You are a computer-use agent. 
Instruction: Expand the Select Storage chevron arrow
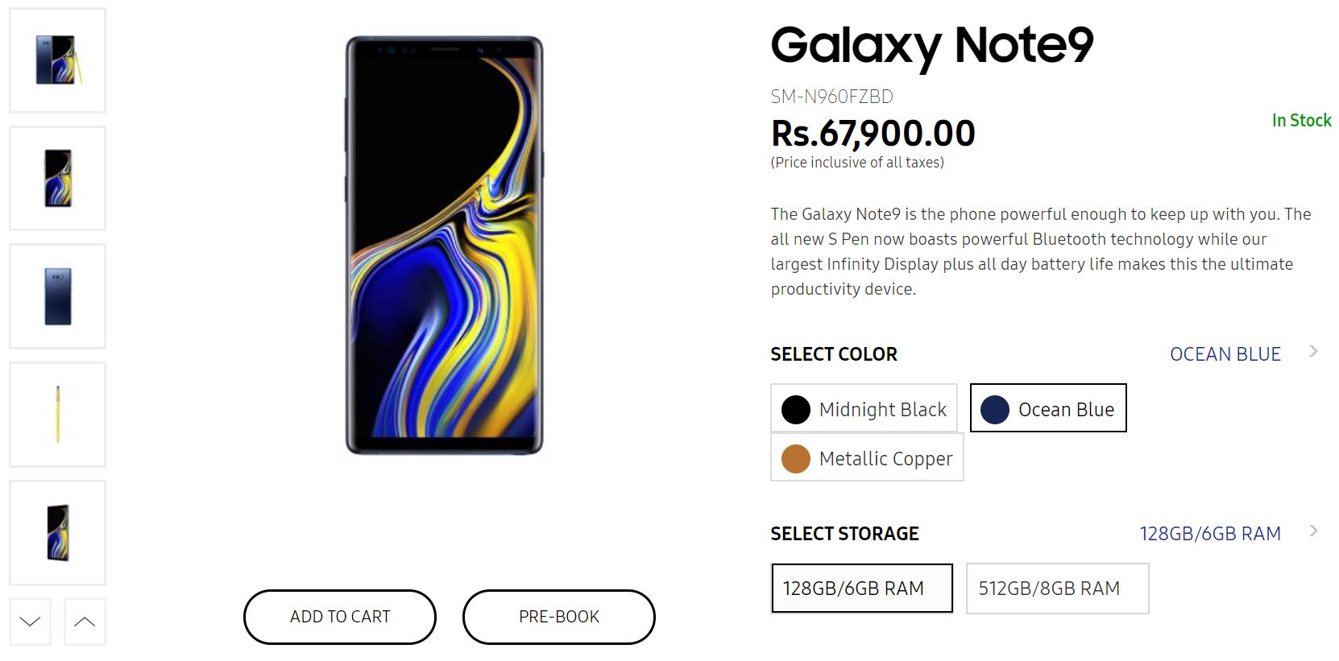tap(1314, 531)
